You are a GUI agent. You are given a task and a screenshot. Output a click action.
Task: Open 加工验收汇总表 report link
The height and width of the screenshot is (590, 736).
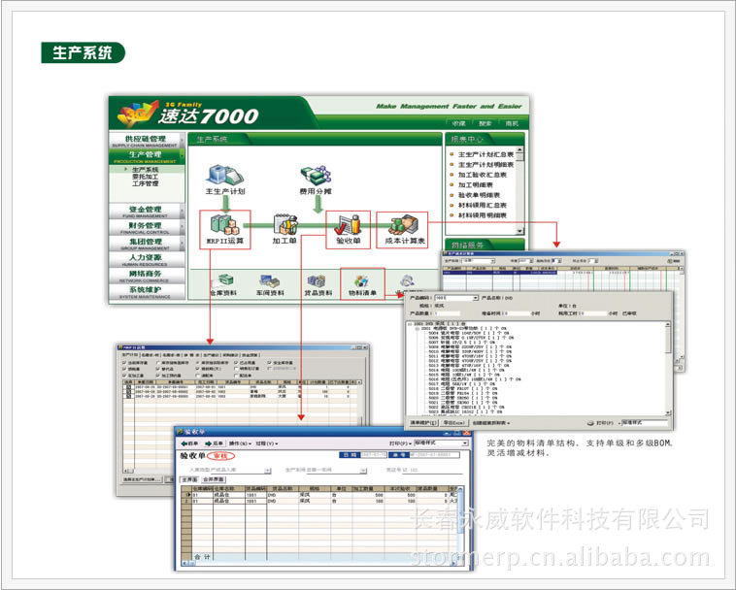click(482, 175)
